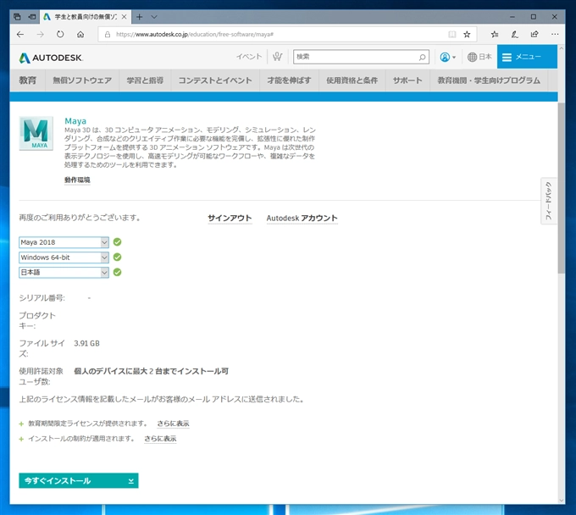
Task: Open the サポート menu item
Action: point(407,80)
